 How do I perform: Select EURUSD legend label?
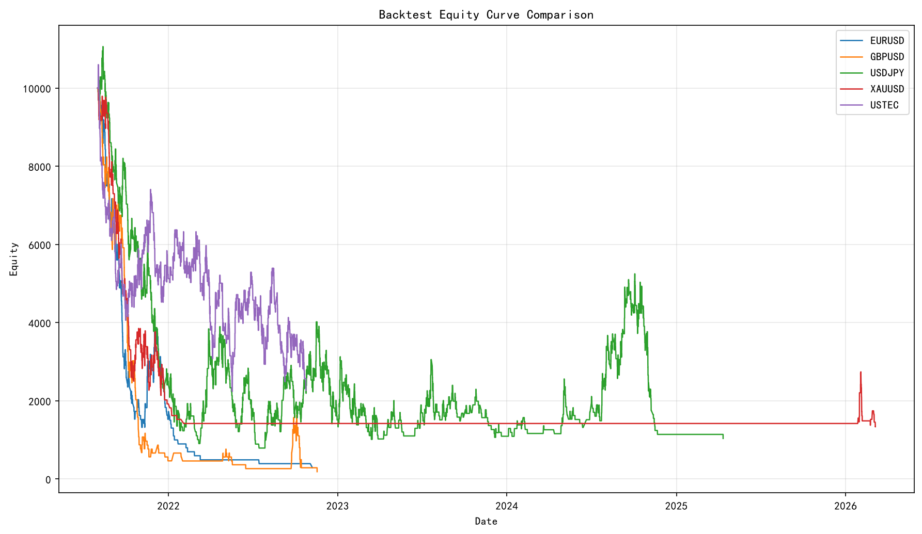887,41
